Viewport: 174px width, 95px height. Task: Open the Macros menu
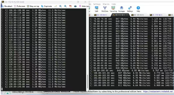106,4
